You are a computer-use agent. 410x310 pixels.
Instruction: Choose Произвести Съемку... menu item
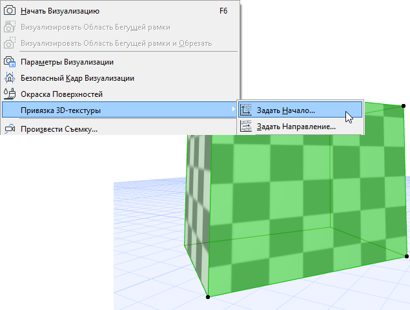click(119, 129)
